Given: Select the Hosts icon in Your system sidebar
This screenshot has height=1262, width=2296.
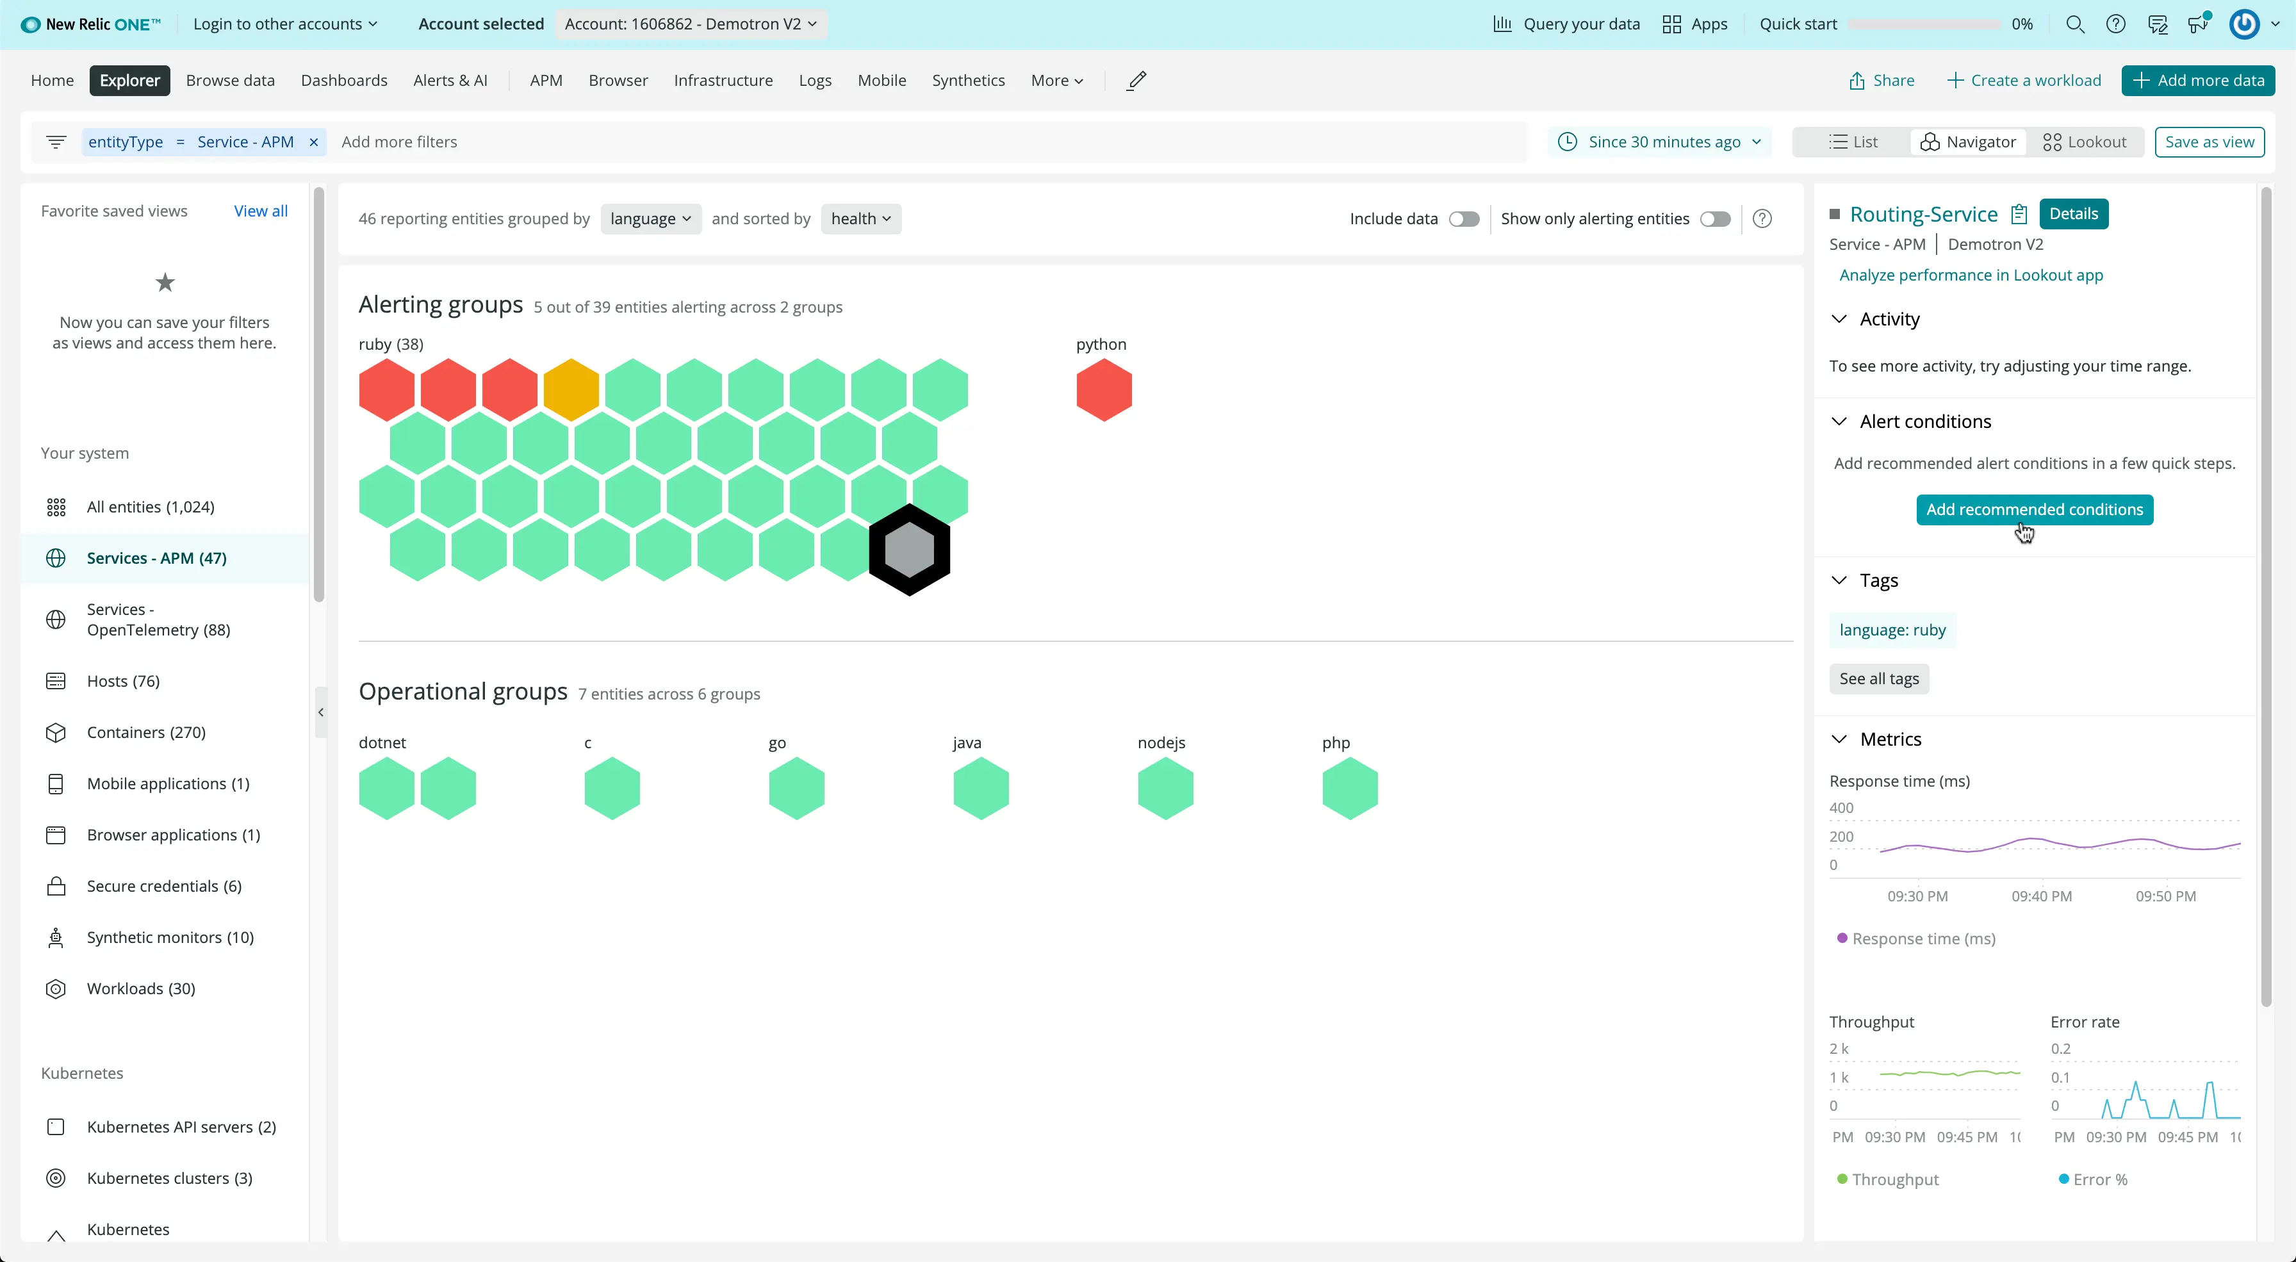Looking at the screenshot, I should pyautogui.click(x=56, y=680).
